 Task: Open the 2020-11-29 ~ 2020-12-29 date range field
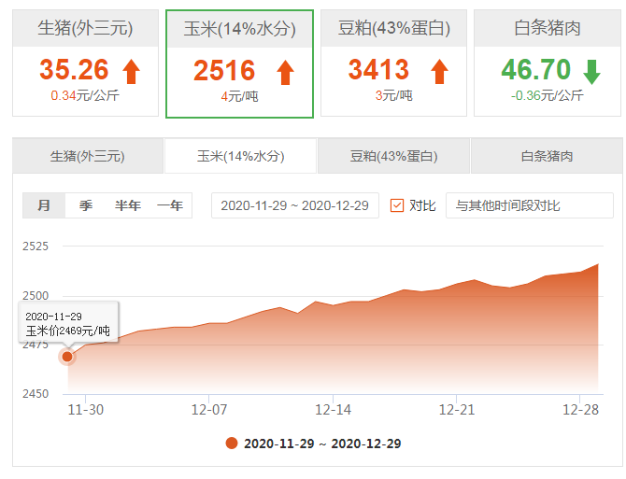pyautogui.click(x=295, y=205)
